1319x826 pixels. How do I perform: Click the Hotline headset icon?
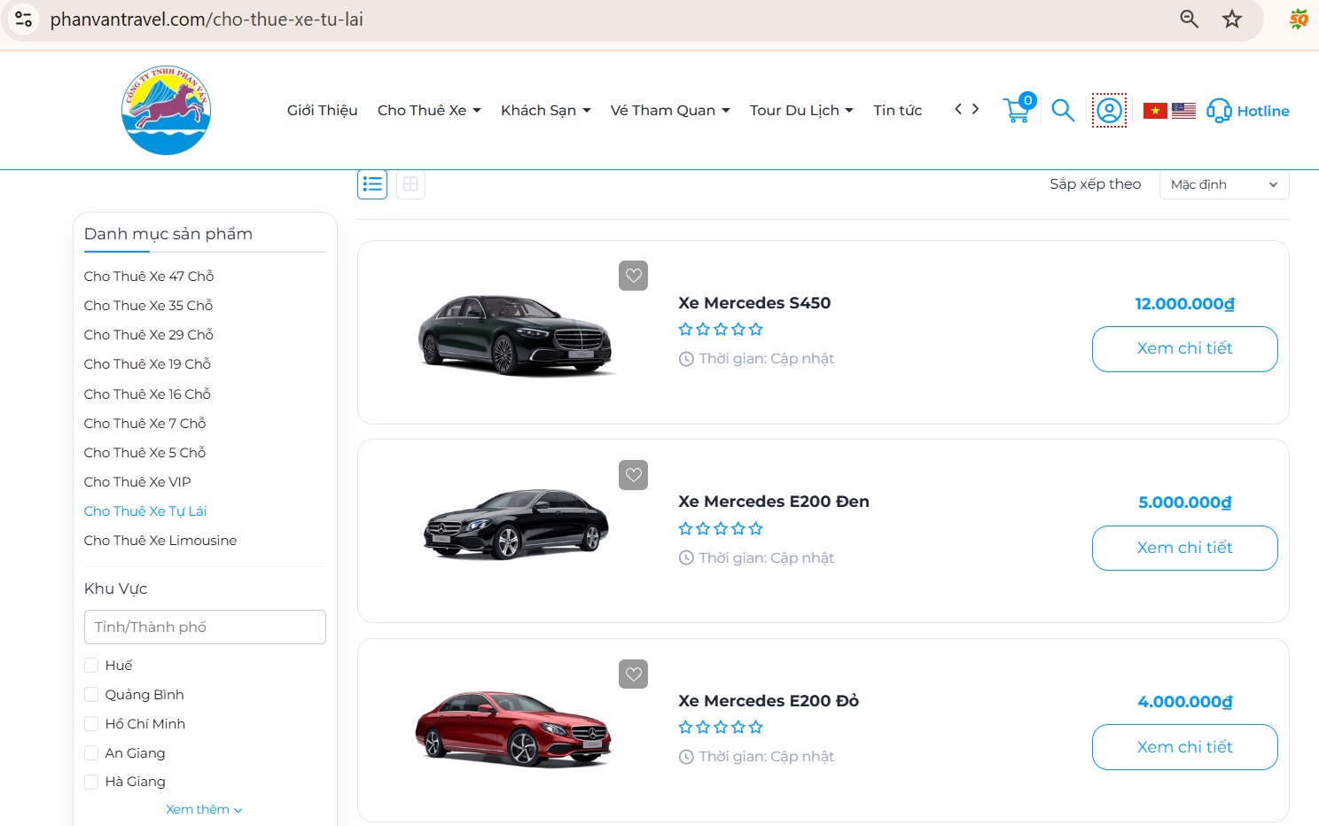coord(1219,111)
